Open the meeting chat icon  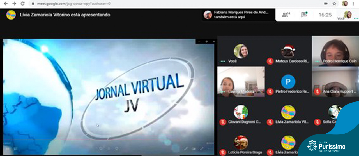pyautogui.click(x=304, y=15)
